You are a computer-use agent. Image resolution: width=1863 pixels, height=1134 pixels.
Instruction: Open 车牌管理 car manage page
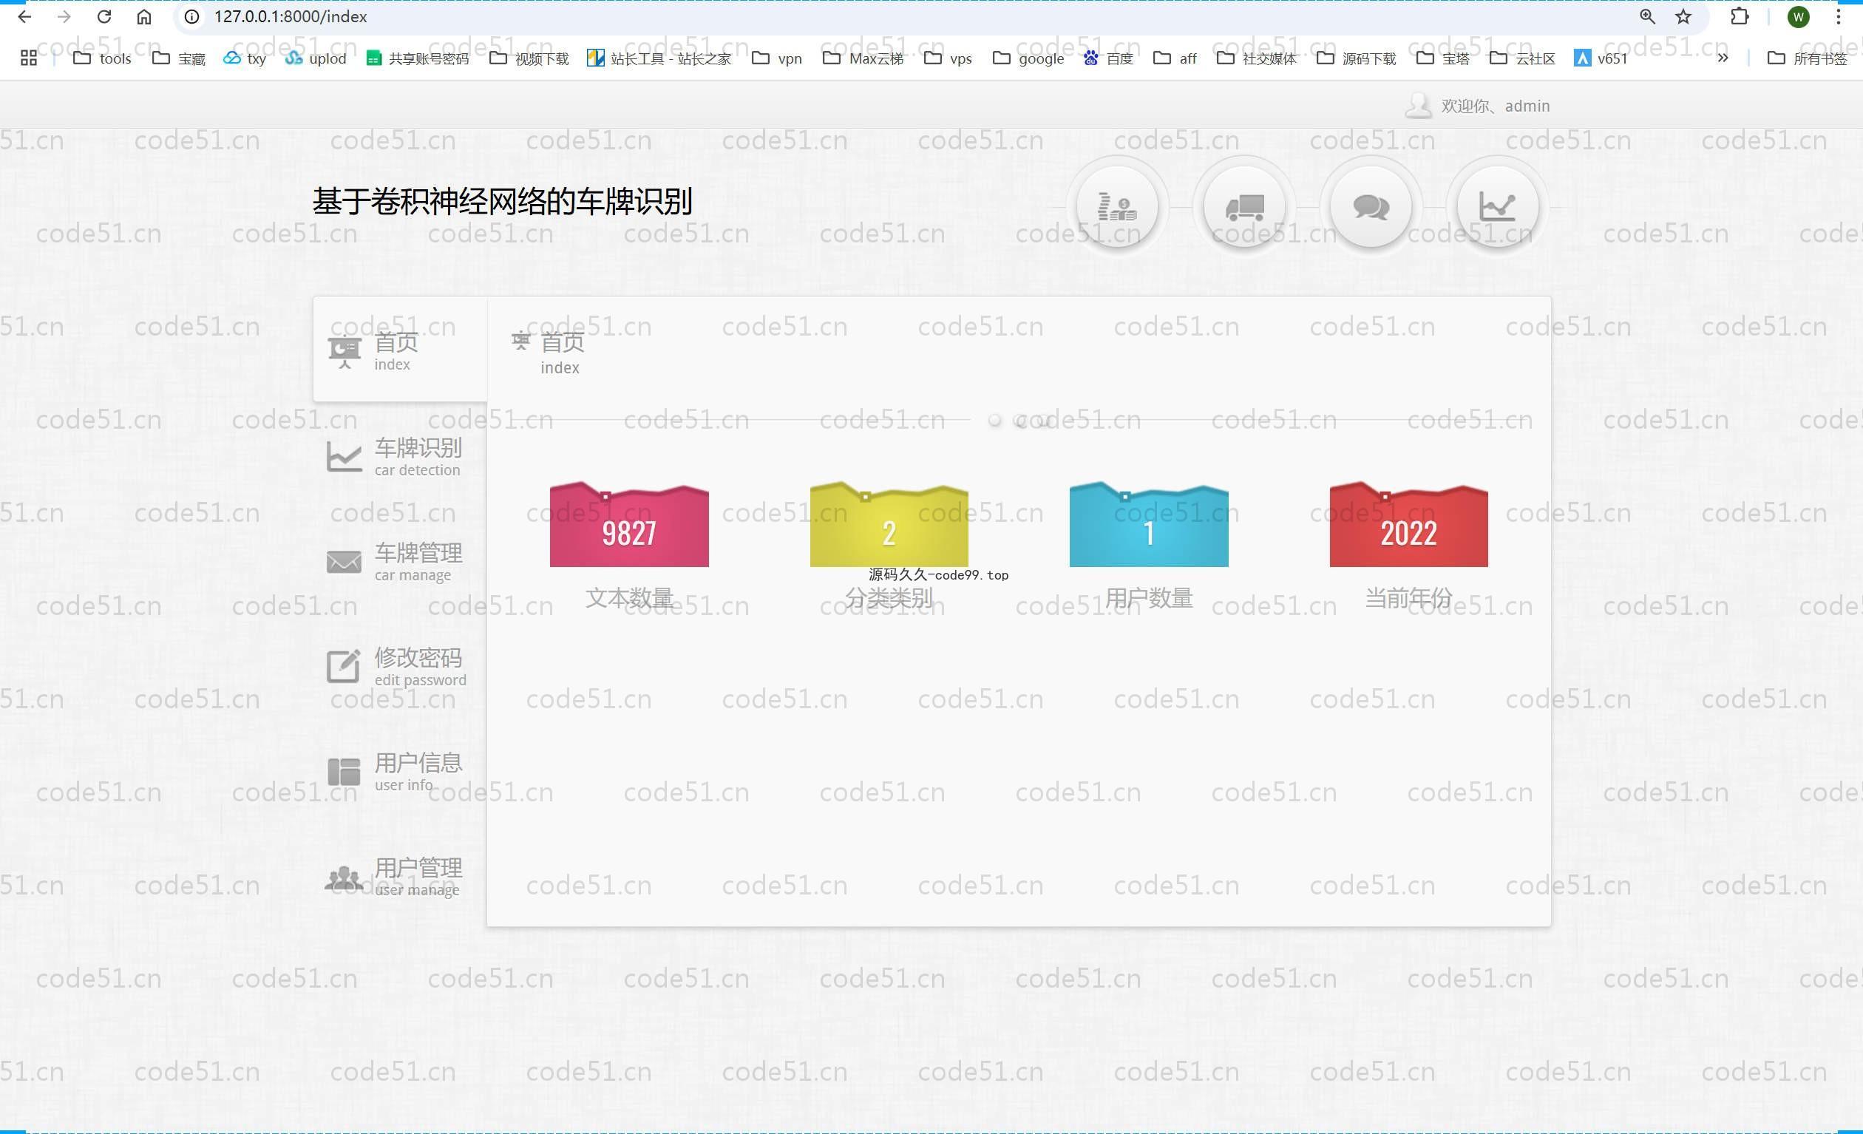pos(400,561)
